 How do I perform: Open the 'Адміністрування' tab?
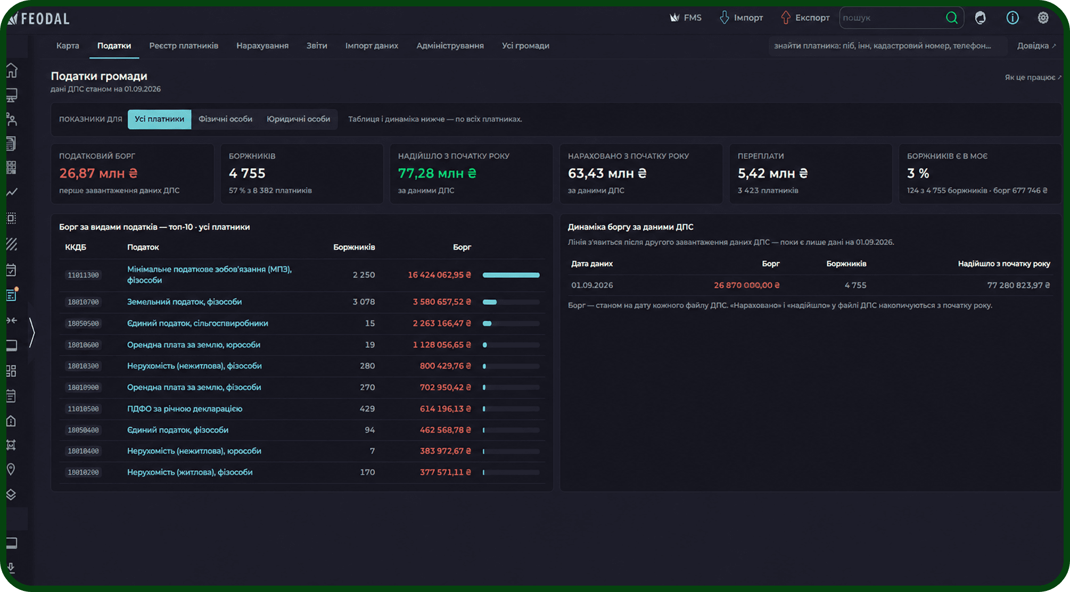pyautogui.click(x=450, y=46)
